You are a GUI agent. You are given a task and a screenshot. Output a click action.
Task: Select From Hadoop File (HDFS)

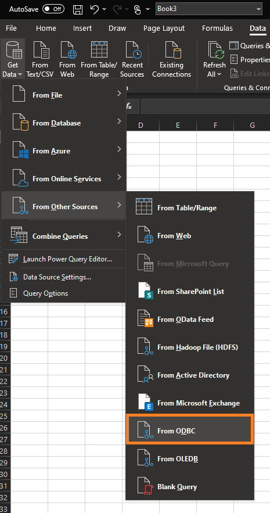[x=190, y=347]
